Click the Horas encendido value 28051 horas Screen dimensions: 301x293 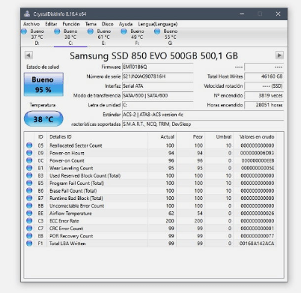pos(264,105)
